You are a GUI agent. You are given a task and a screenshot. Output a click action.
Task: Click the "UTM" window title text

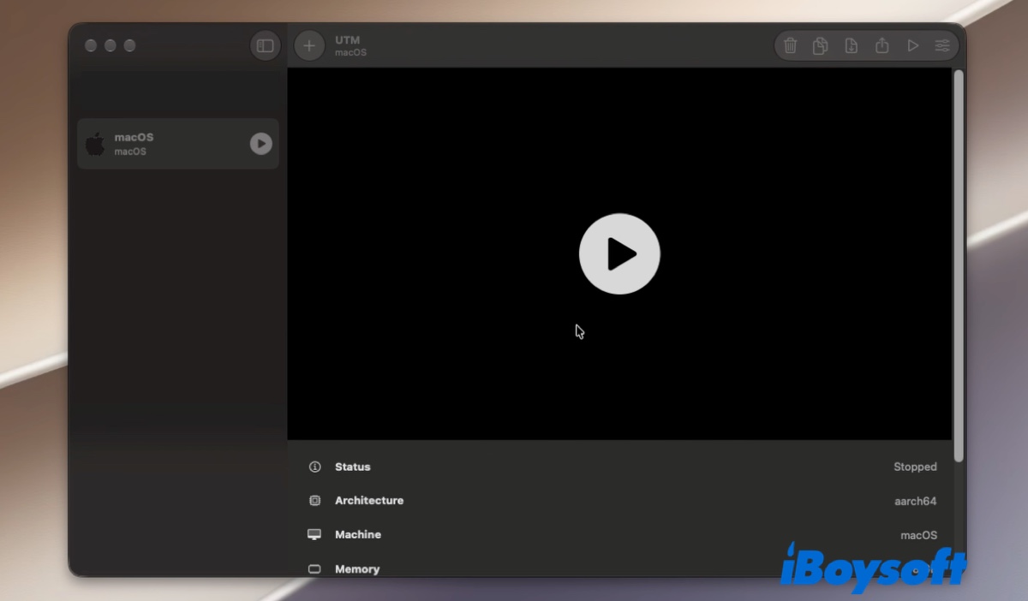[348, 39]
